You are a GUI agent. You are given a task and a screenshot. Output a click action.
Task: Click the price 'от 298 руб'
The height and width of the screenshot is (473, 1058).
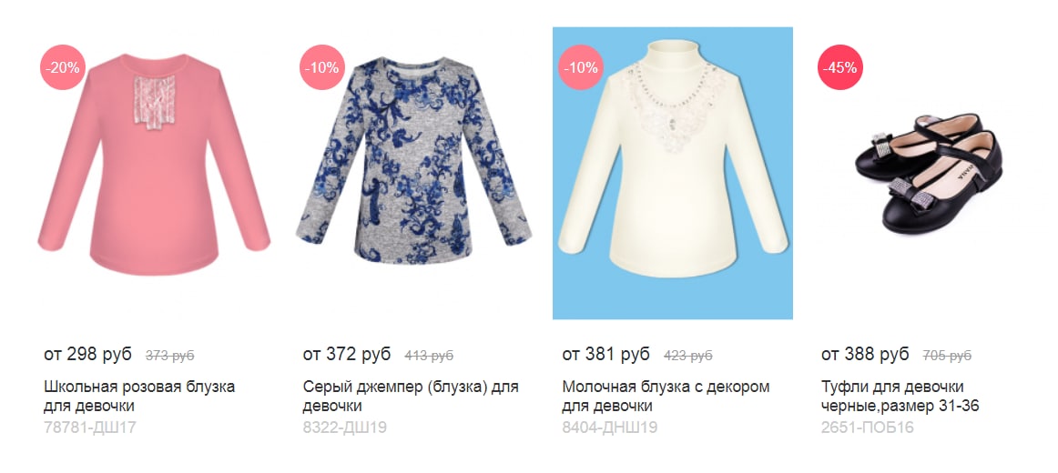[87, 355]
